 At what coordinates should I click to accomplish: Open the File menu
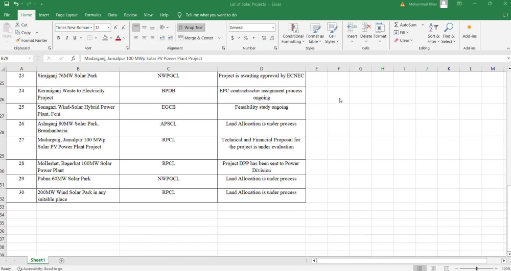point(7,15)
